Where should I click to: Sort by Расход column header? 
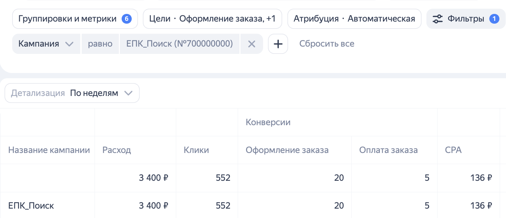point(117,150)
